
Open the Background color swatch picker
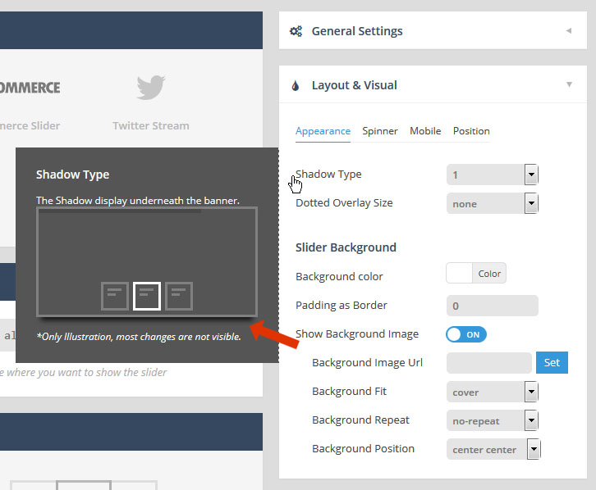point(460,274)
